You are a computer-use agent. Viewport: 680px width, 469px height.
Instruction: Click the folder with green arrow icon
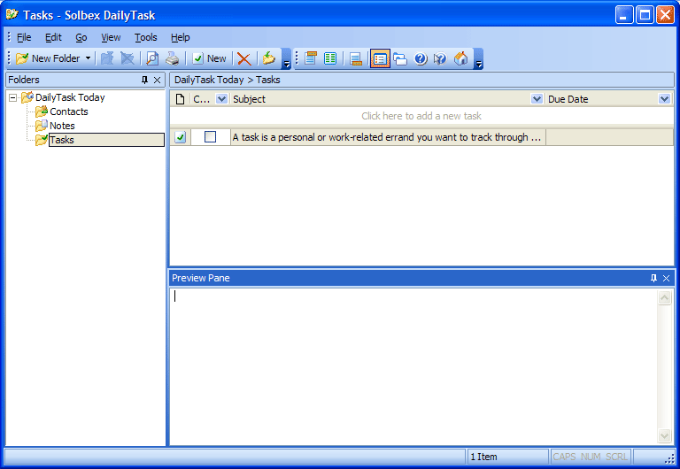click(269, 58)
